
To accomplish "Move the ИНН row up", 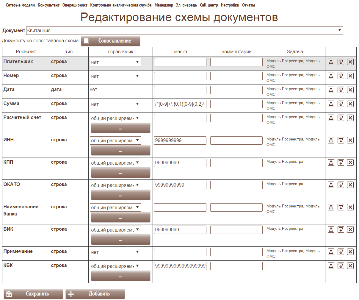I will tap(331, 140).
